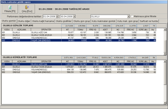Select OLUKLU YASİN AKÇELİK row in daily table
The height and width of the screenshot is (109, 168).
79,35
